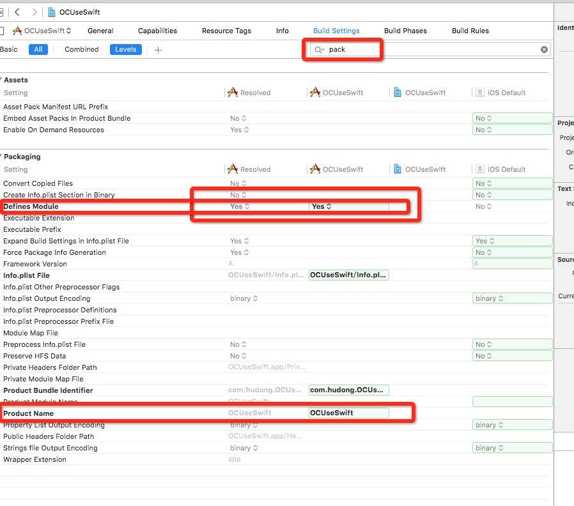Switch to the Capabilities tab
This screenshot has height=506, width=574.
point(157,31)
